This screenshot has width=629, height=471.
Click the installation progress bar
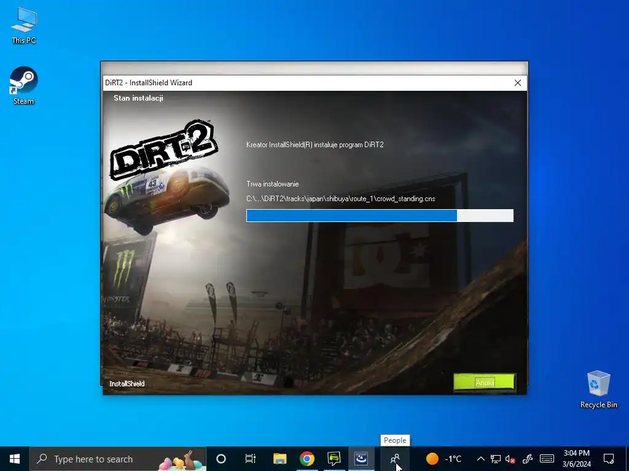pyautogui.click(x=380, y=215)
